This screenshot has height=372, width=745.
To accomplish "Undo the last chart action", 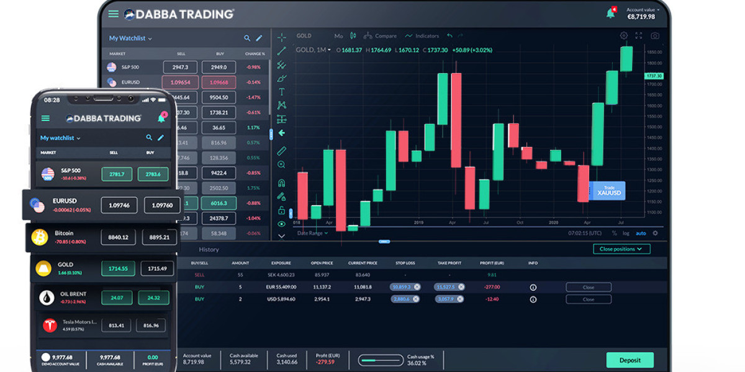I will [449, 36].
